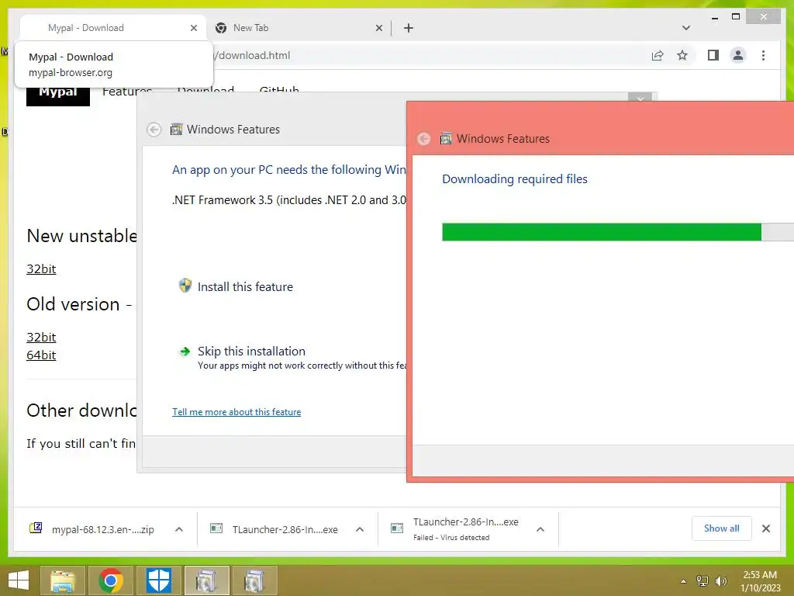
Task: Select first Windows Features taskbar item
Action: (206, 580)
